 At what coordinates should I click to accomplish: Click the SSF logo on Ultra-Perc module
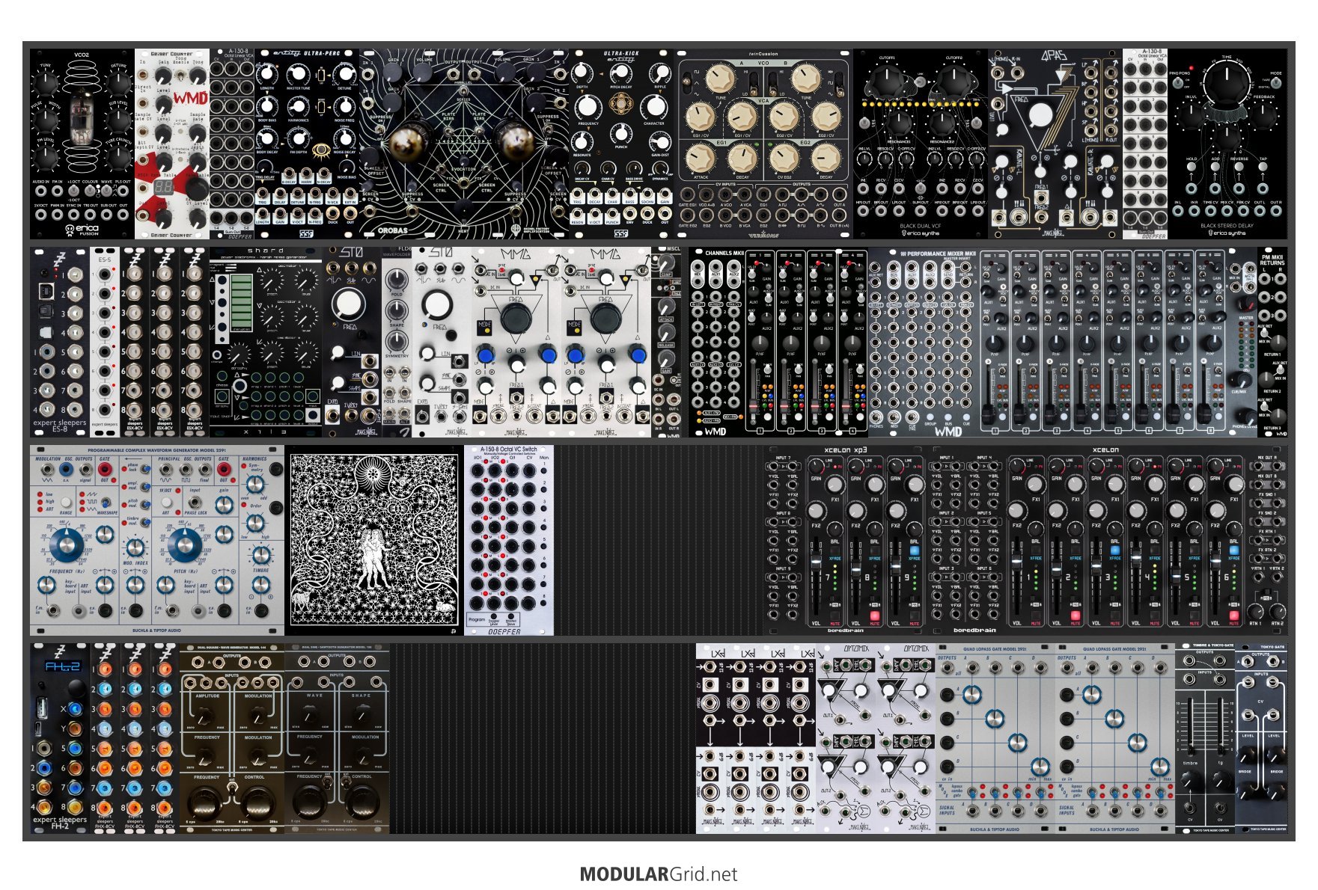(x=306, y=233)
